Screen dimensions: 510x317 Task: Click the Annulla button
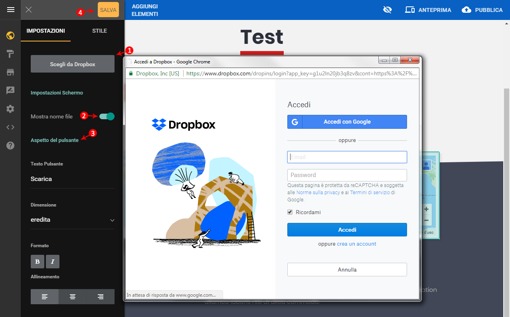pos(347,270)
